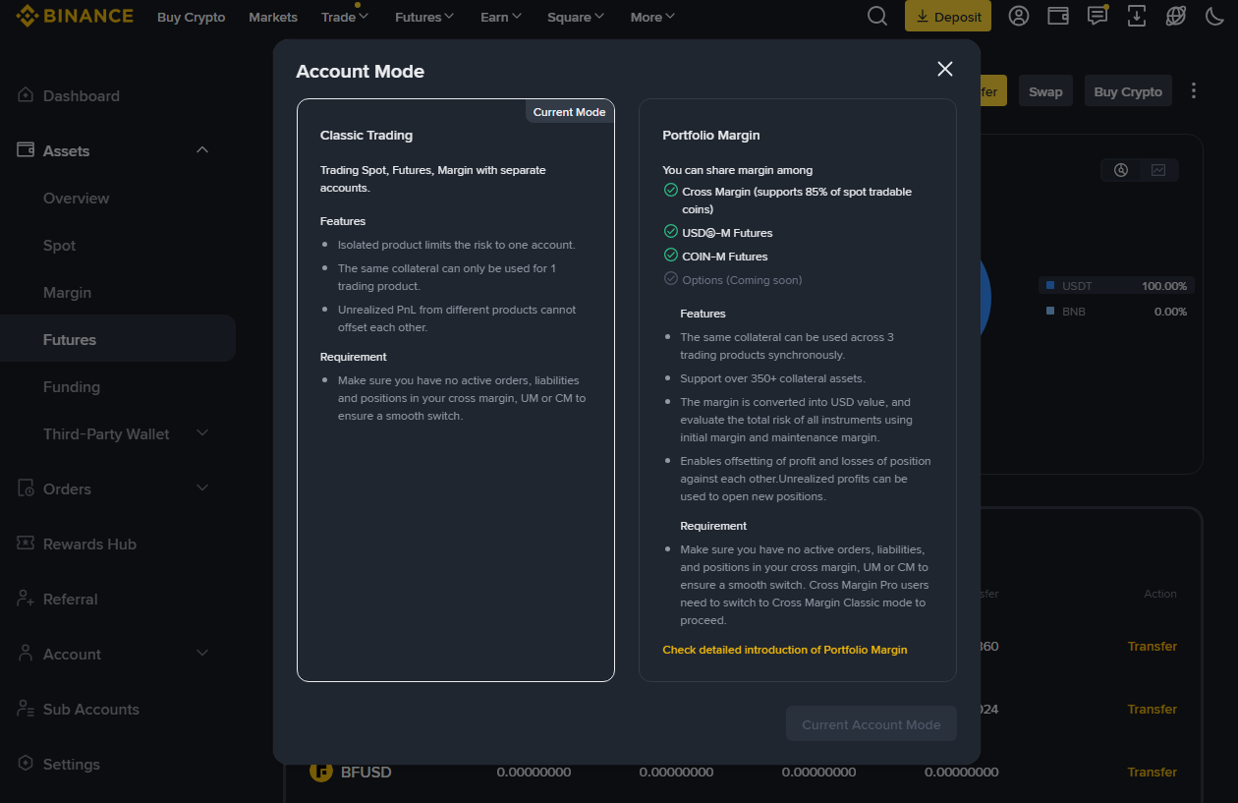The height and width of the screenshot is (803, 1238).
Task: Click the USDT blue legend swatch
Action: 1050,286
